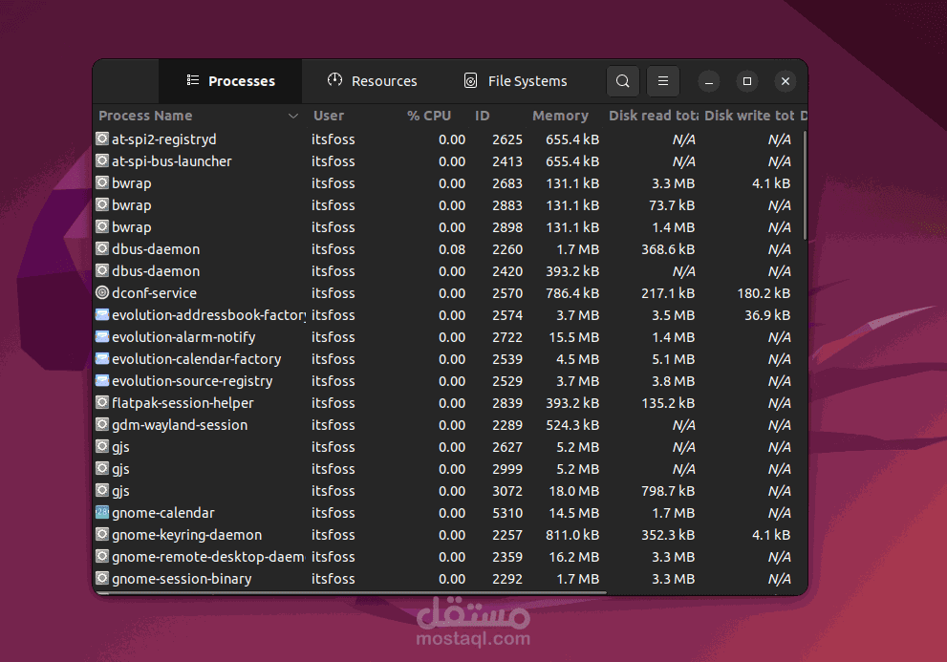Open the process search magnifier icon
The image size is (947, 662).
[x=622, y=81]
